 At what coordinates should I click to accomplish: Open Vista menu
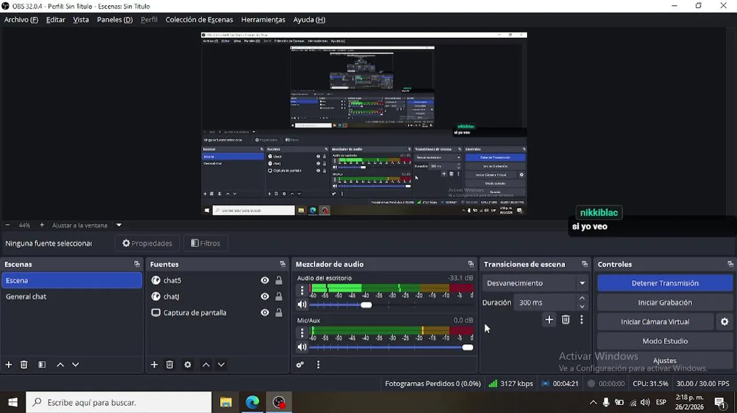[81, 20]
